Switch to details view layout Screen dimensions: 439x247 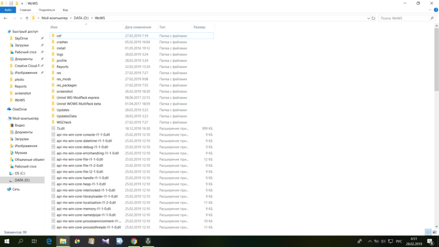pyautogui.click(x=429, y=232)
